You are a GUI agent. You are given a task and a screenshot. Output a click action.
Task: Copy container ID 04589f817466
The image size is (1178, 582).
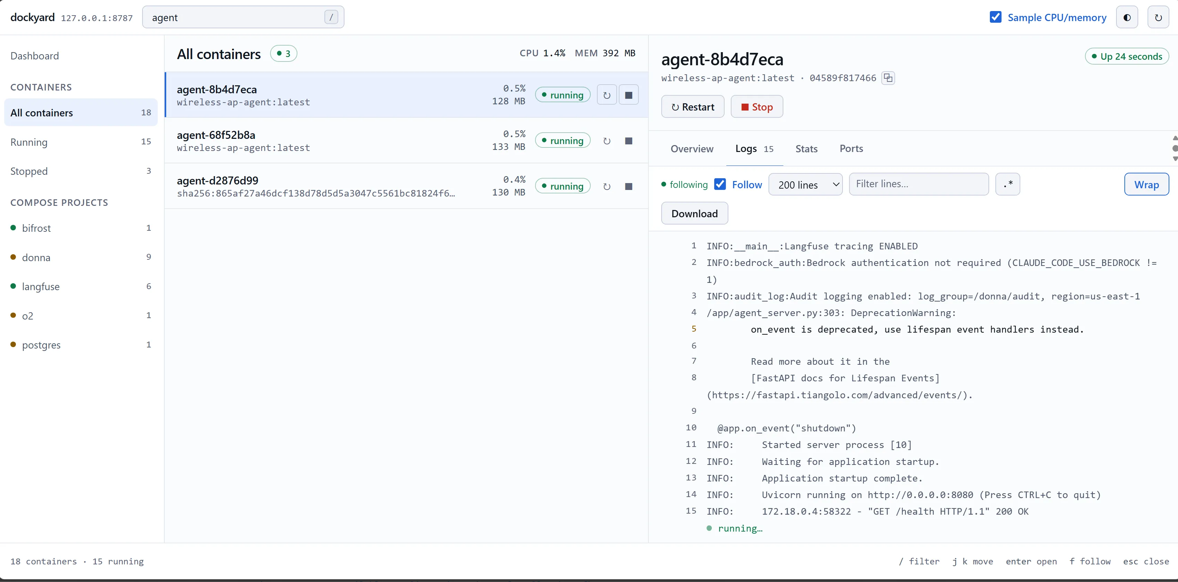(x=887, y=78)
